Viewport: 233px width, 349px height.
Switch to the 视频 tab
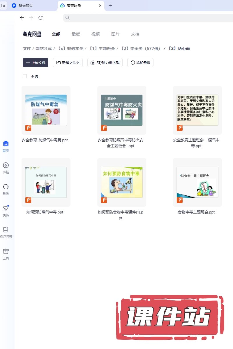pyautogui.click(x=96, y=34)
